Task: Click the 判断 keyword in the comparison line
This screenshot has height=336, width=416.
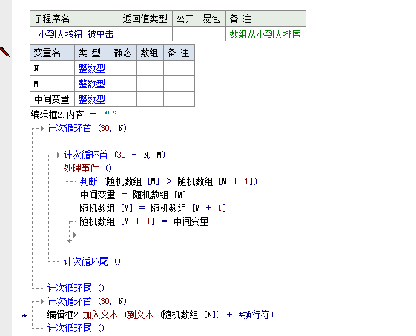Action: 88,181
